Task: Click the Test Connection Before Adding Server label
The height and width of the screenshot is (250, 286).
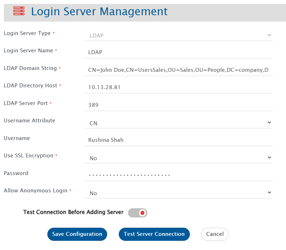Action: point(73,212)
